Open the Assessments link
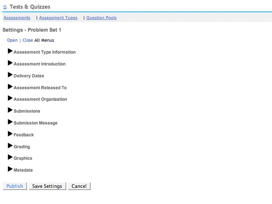This screenshot has height=204, width=272. [17, 18]
